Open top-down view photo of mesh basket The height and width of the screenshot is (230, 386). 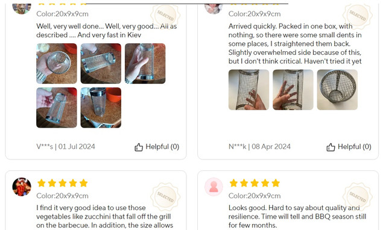[337, 90]
